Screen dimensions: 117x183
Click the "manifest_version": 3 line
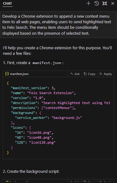click(33, 88)
